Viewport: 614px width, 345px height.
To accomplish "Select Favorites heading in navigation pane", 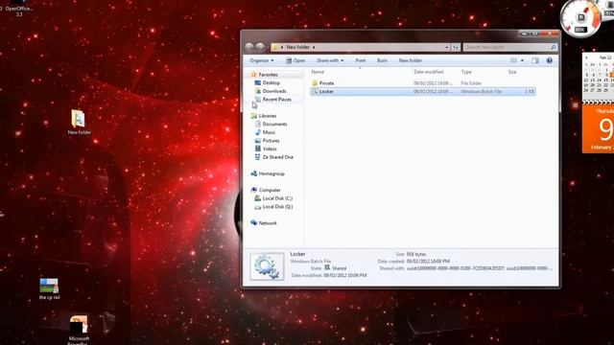I will click(269, 75).
